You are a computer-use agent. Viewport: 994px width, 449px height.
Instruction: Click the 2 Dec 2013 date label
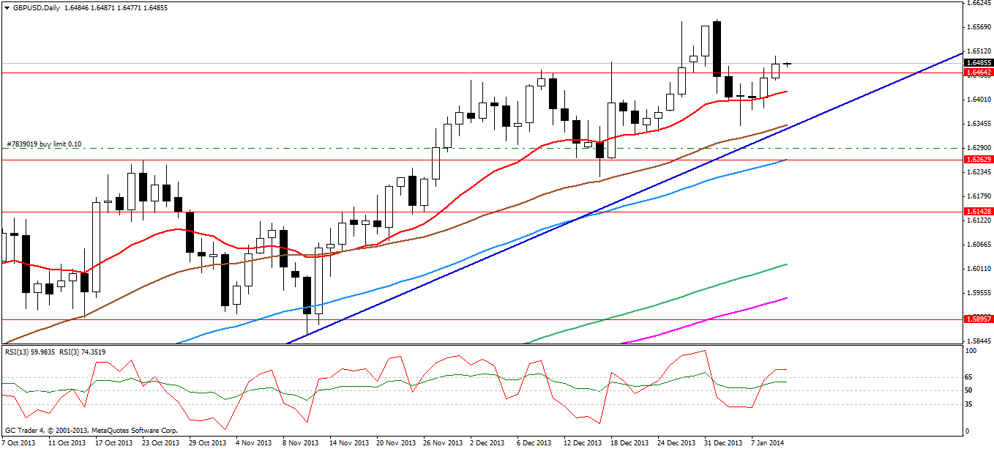coord(487,443)
